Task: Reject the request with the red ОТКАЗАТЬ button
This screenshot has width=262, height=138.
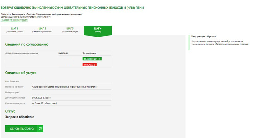Action: pos(90,65)
